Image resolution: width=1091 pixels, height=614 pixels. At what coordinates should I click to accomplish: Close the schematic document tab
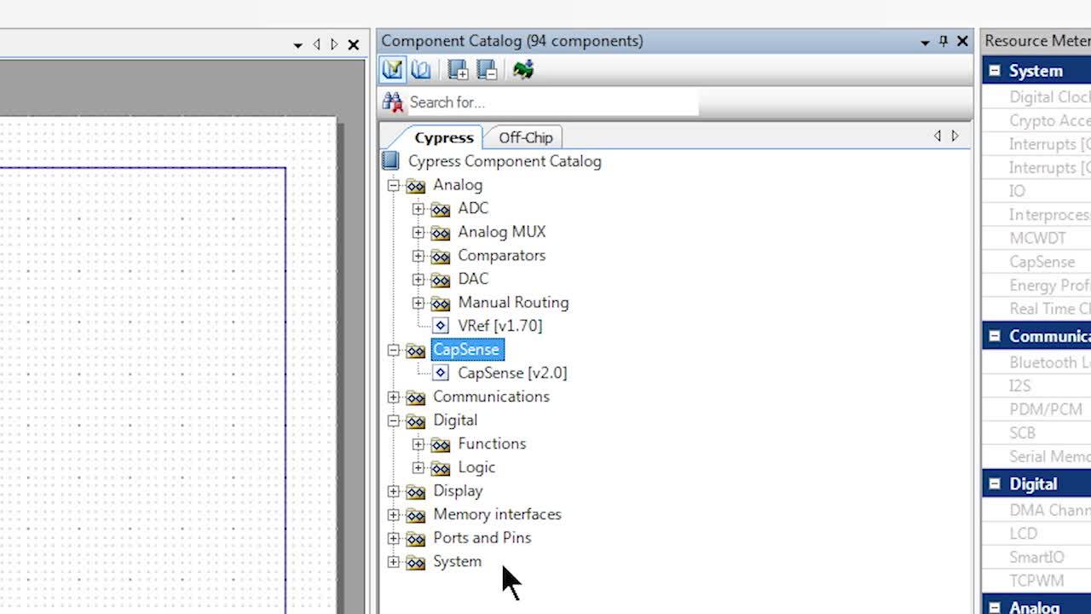click(354, 44)
